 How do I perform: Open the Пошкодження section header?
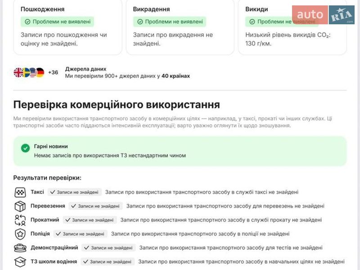[x=42, y=8]
